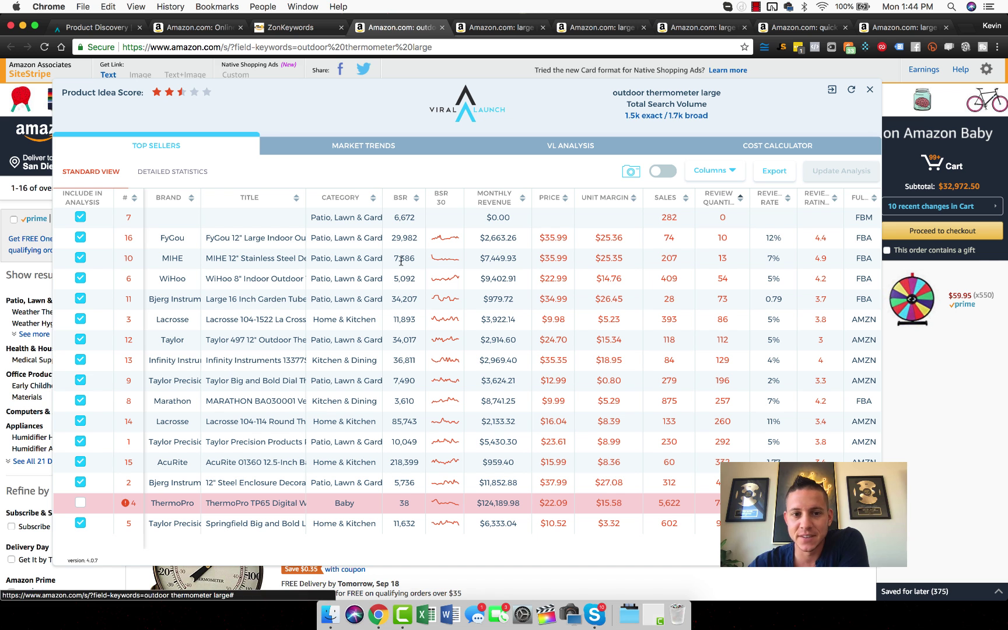Click the Chrome home button
1008x630 pixels.
click(61, 47)
